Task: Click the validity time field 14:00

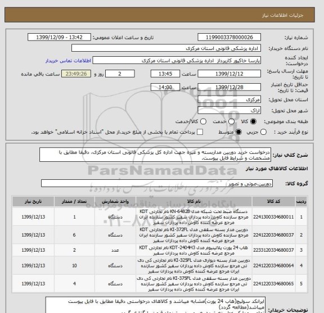Action: click(x=165, y=87)
